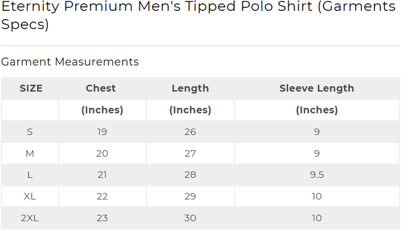
Task: Select the size M row label
Action: click(30, 153)
